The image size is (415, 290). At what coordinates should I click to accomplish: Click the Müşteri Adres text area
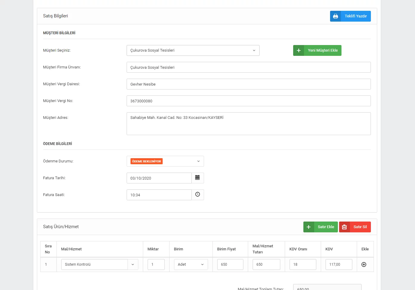(248, 124)
